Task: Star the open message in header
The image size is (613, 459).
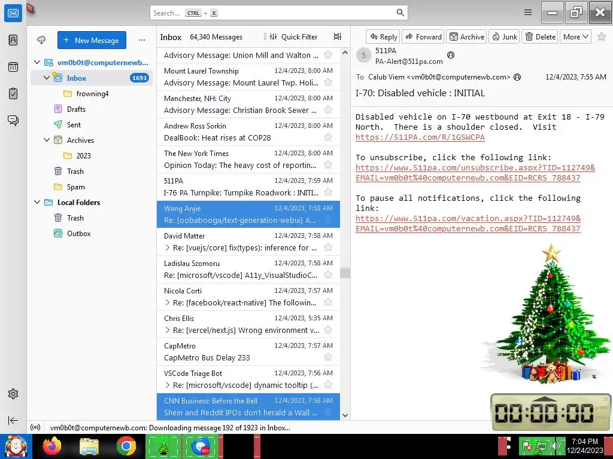Action: 602,36
